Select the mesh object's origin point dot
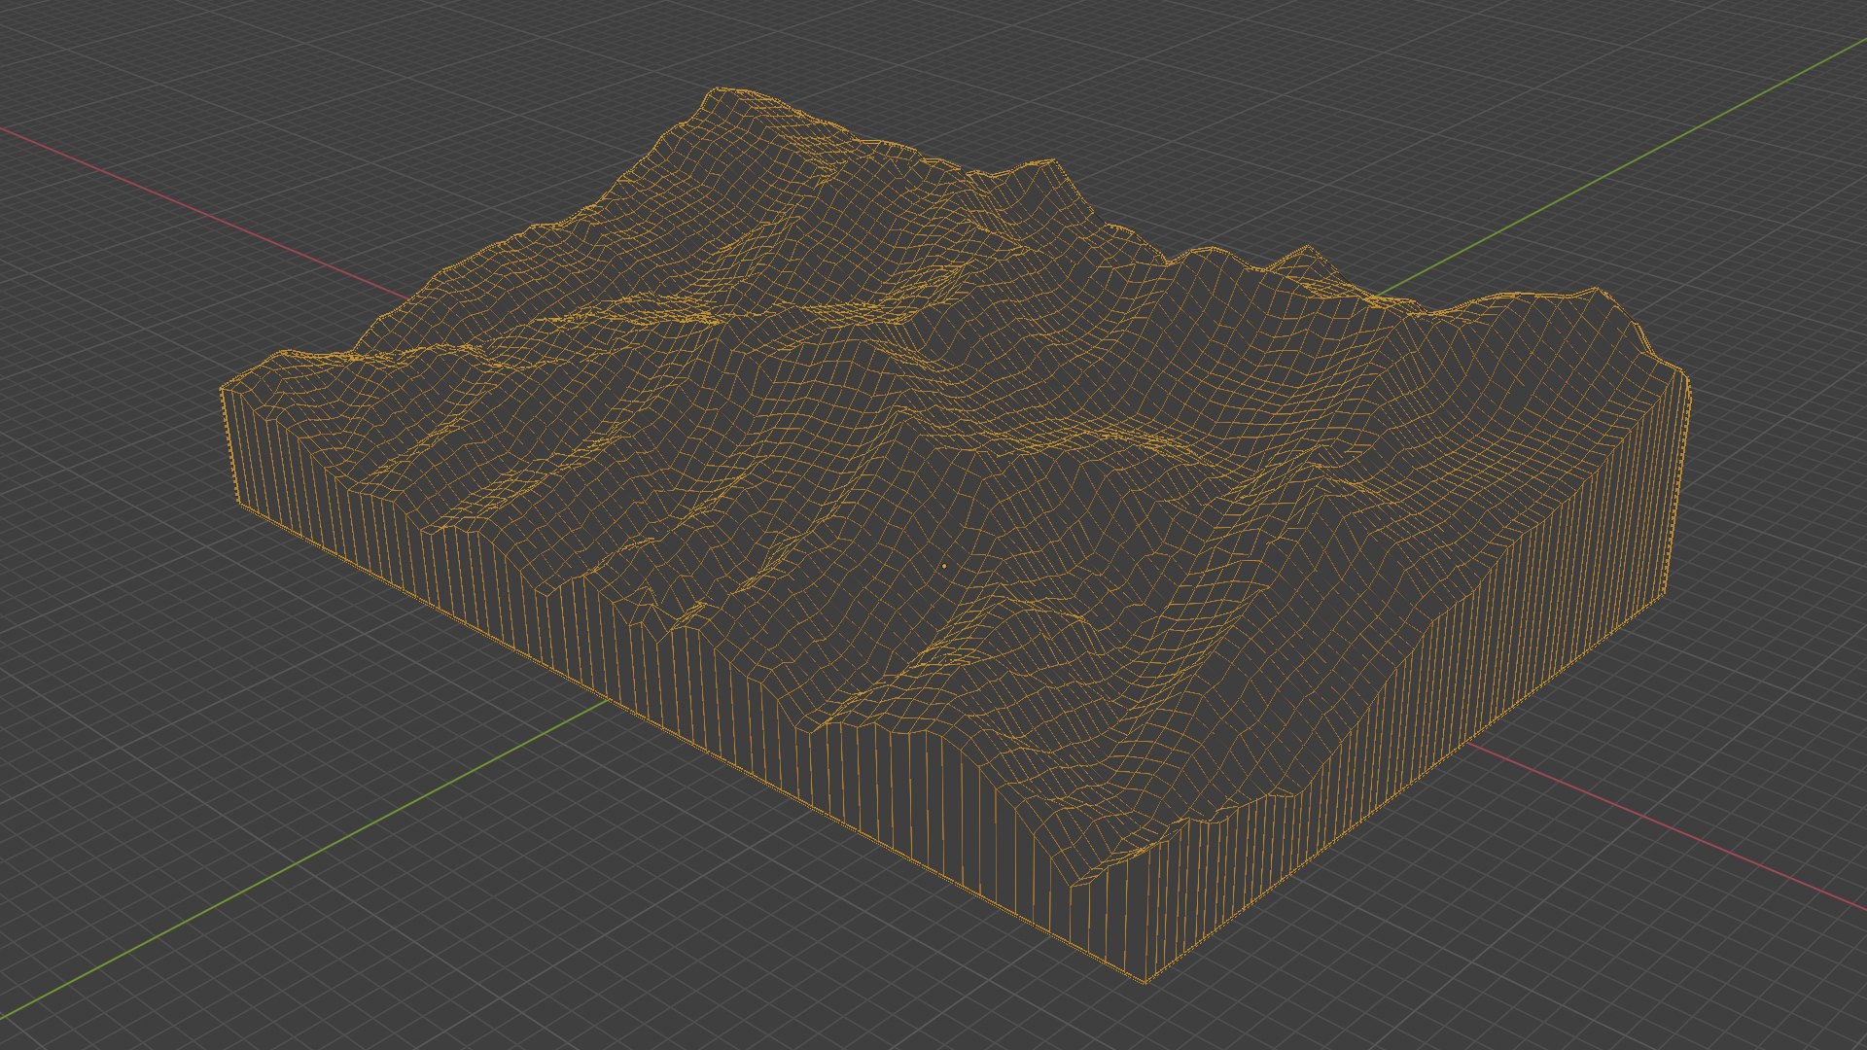 [x=944, y=566]
